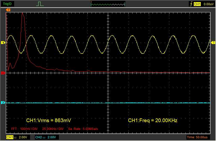Click the CH2 label in bottom bar
Screen dimensions: 216x141
tap(38, 137)
